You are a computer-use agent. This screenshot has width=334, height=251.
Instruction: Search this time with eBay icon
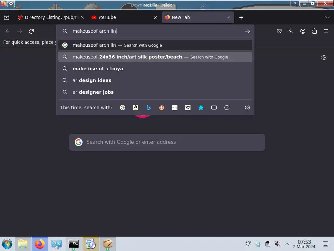[175, 108]
